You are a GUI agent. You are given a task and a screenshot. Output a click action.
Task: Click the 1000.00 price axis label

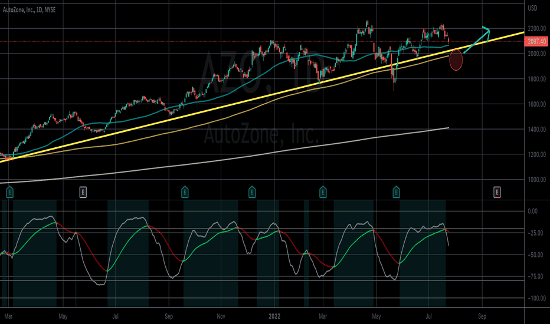pos(536,180)
